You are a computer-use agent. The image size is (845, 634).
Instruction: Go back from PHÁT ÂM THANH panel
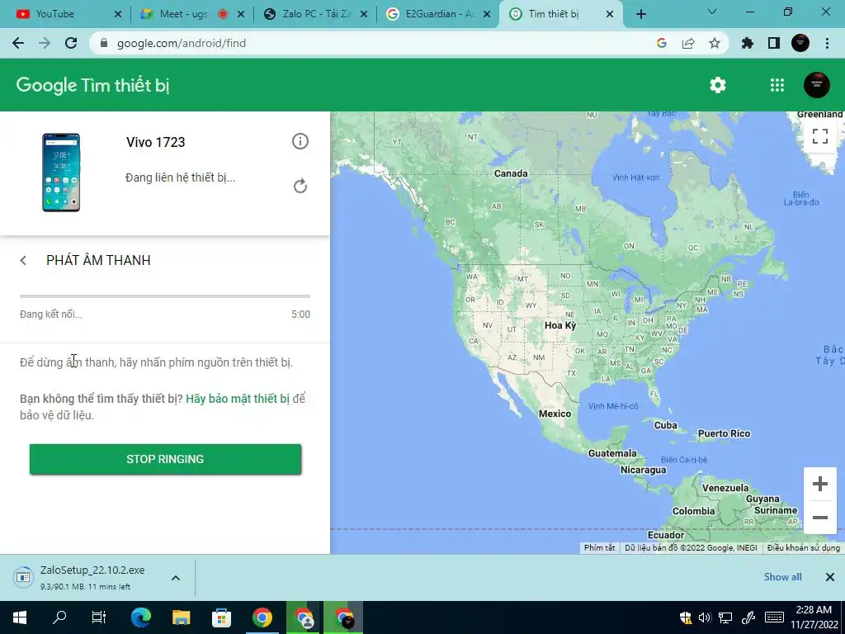coord(23,260)
